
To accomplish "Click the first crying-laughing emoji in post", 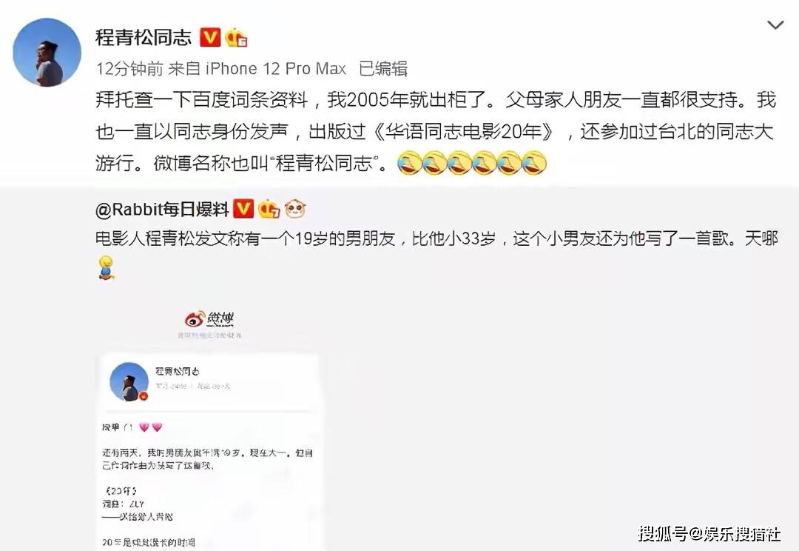I will coord(409,163).
